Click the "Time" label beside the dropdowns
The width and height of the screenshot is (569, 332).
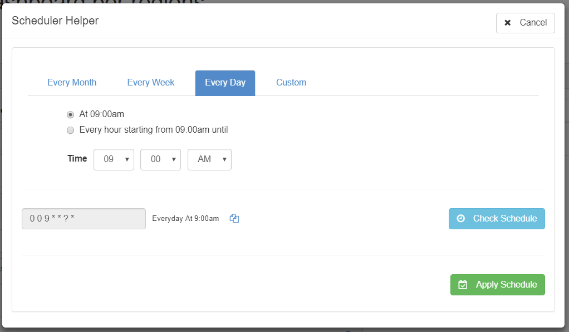click(x=77, y=159)
